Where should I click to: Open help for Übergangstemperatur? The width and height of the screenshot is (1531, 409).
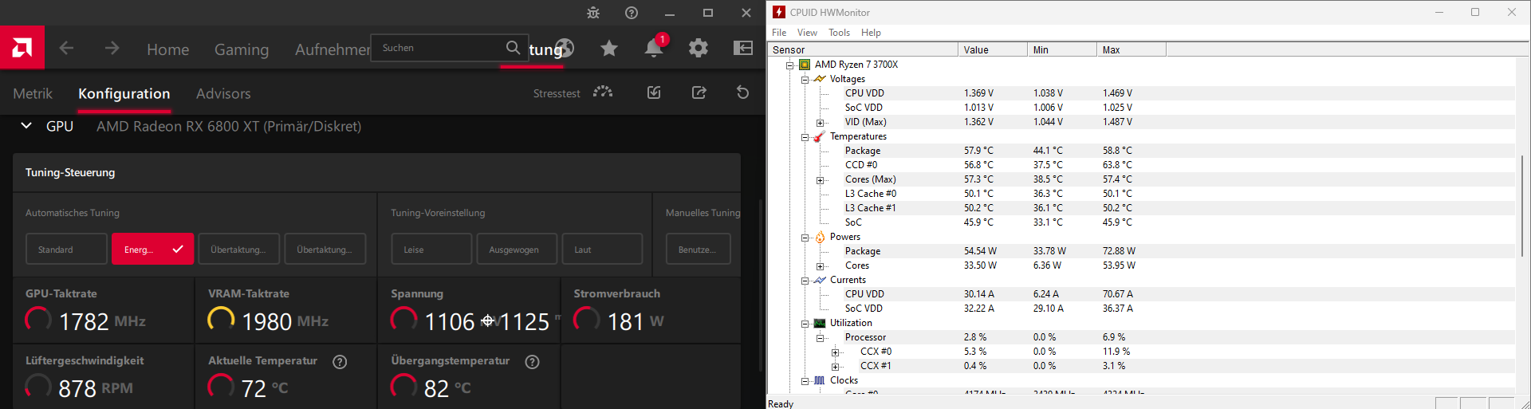533,362
